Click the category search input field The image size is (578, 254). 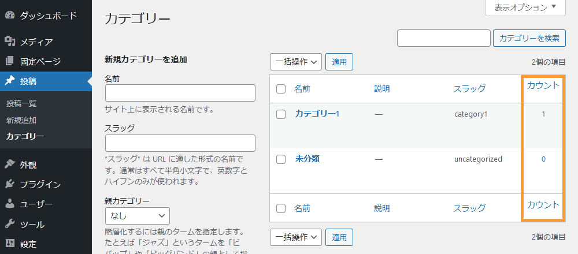click(x=444, y=38)
